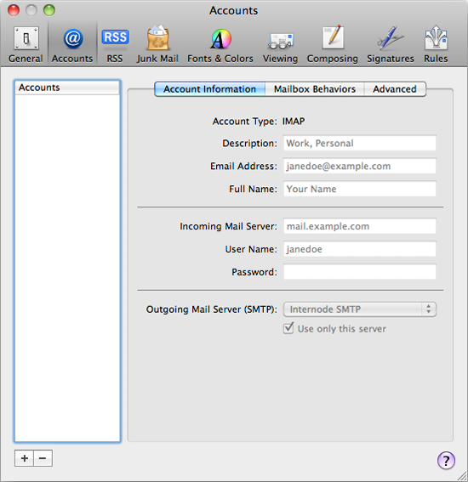Click into the Email Address field
Viewport: 468px width, 482px height.
tap(359, 166)
